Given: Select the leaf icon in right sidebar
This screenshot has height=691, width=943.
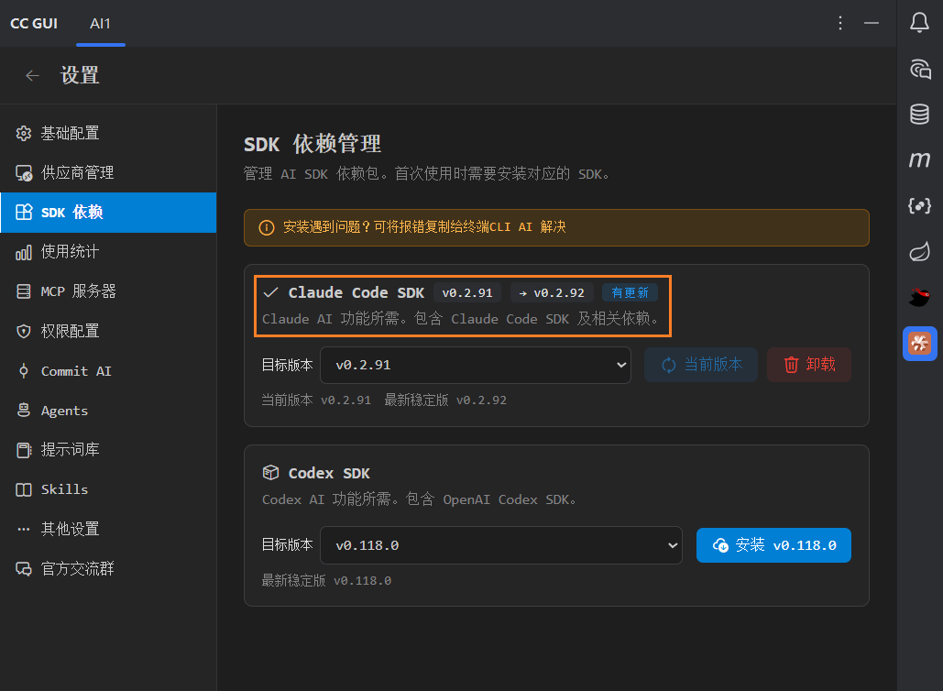Looking at the screenshot, I should (x=919, y=251).
